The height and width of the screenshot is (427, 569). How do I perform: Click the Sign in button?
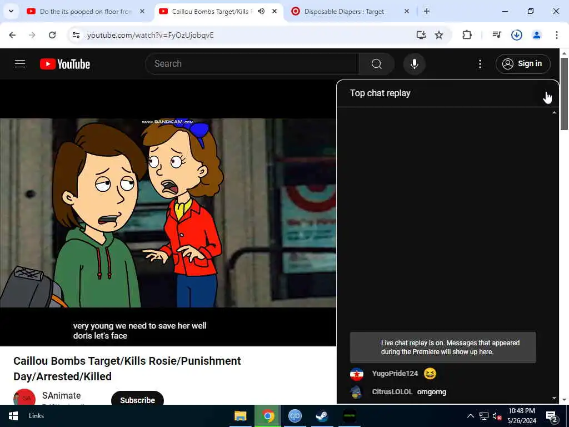[x=523, y=64]
